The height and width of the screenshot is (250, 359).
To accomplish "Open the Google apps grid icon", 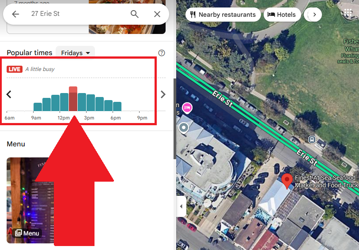I will click(x=348, y=13).
